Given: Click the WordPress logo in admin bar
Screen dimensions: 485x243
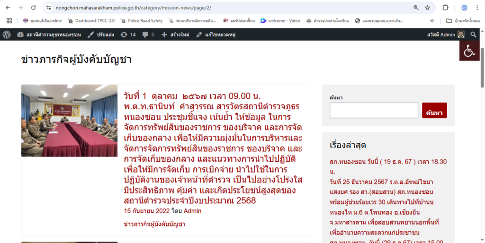Looking at the screenshot, I should click(x=7, y=35).
